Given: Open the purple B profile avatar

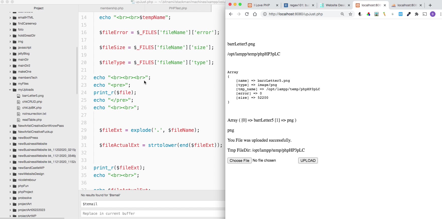Looking at the screenshot, I should tap(433, 14).
